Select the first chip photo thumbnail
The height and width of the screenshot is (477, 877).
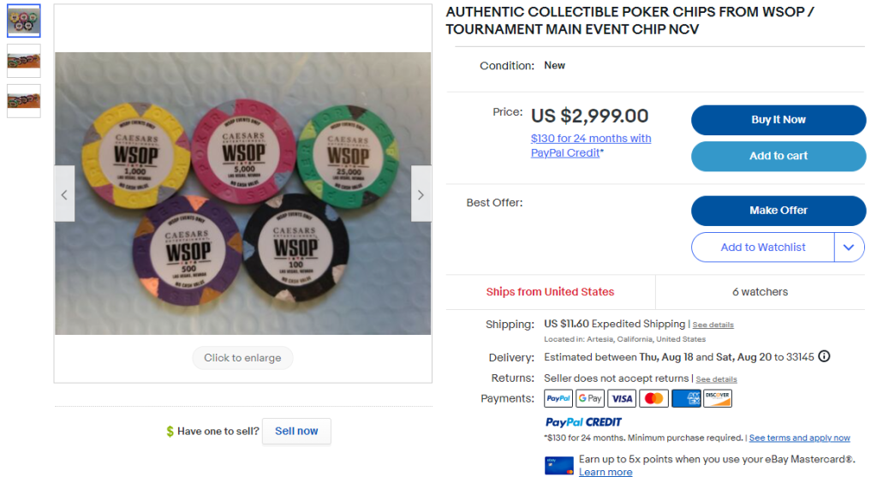tap(23, 21)
